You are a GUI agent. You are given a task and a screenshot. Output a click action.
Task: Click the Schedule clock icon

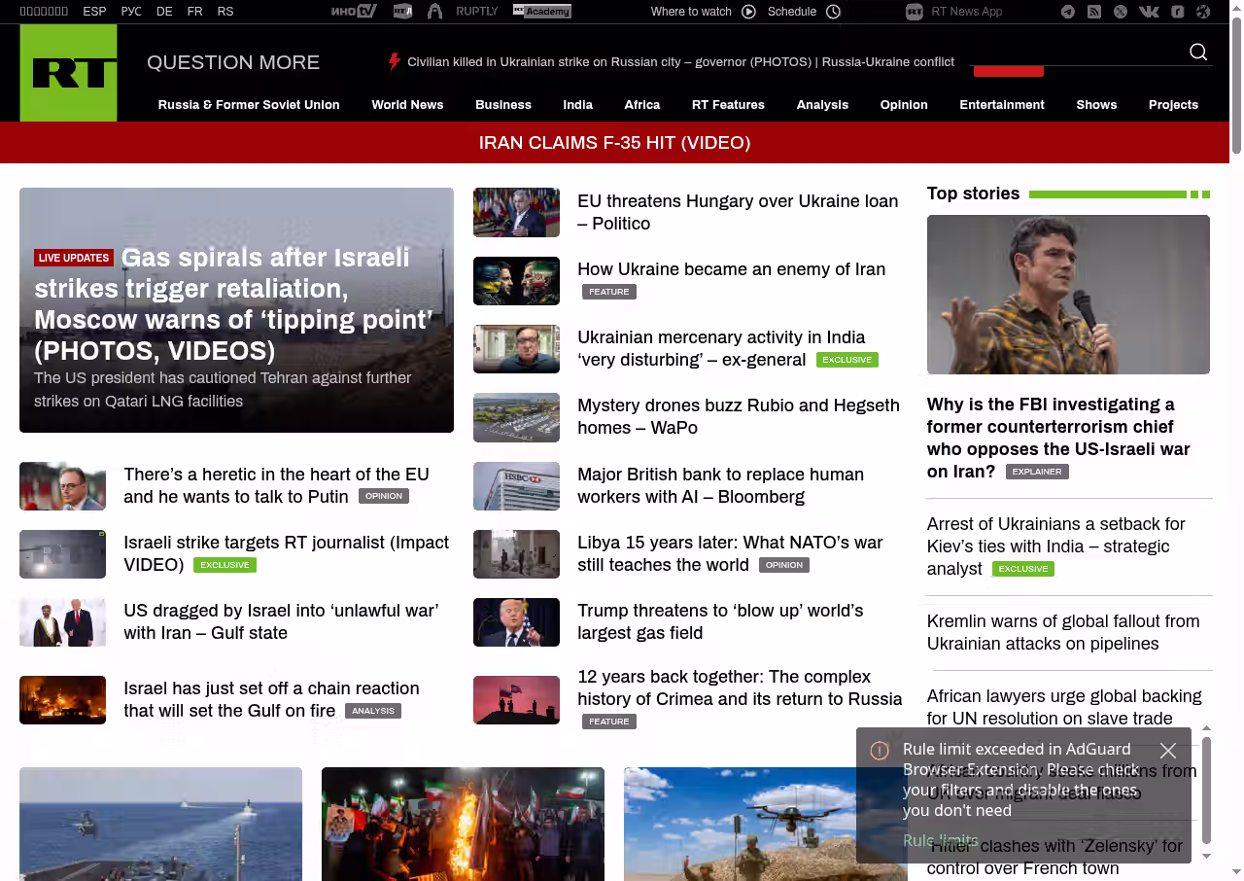coord(833,12)
